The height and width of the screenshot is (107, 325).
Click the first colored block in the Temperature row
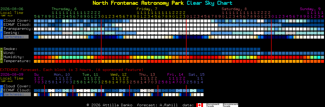pos(35,61)
